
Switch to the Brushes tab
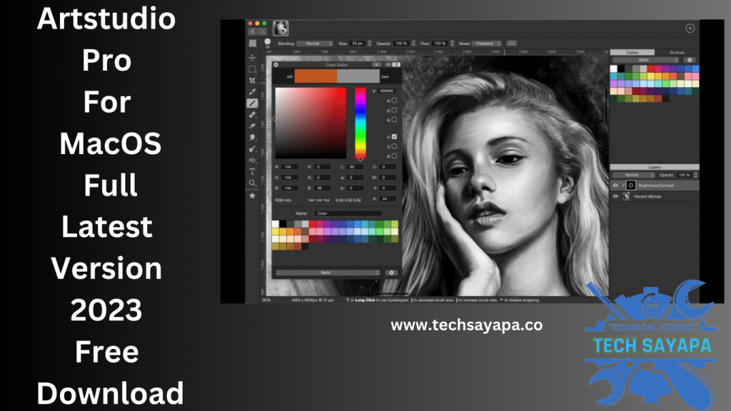[x=677, y=52]
